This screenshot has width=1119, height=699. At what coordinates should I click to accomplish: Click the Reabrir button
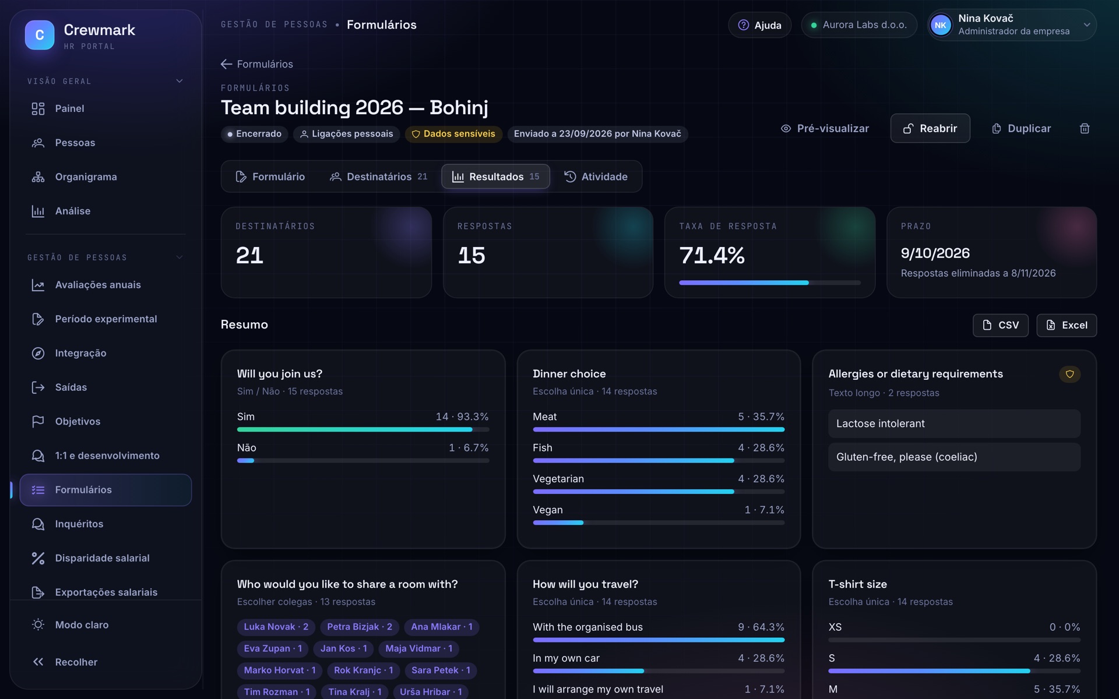point(930,128)
